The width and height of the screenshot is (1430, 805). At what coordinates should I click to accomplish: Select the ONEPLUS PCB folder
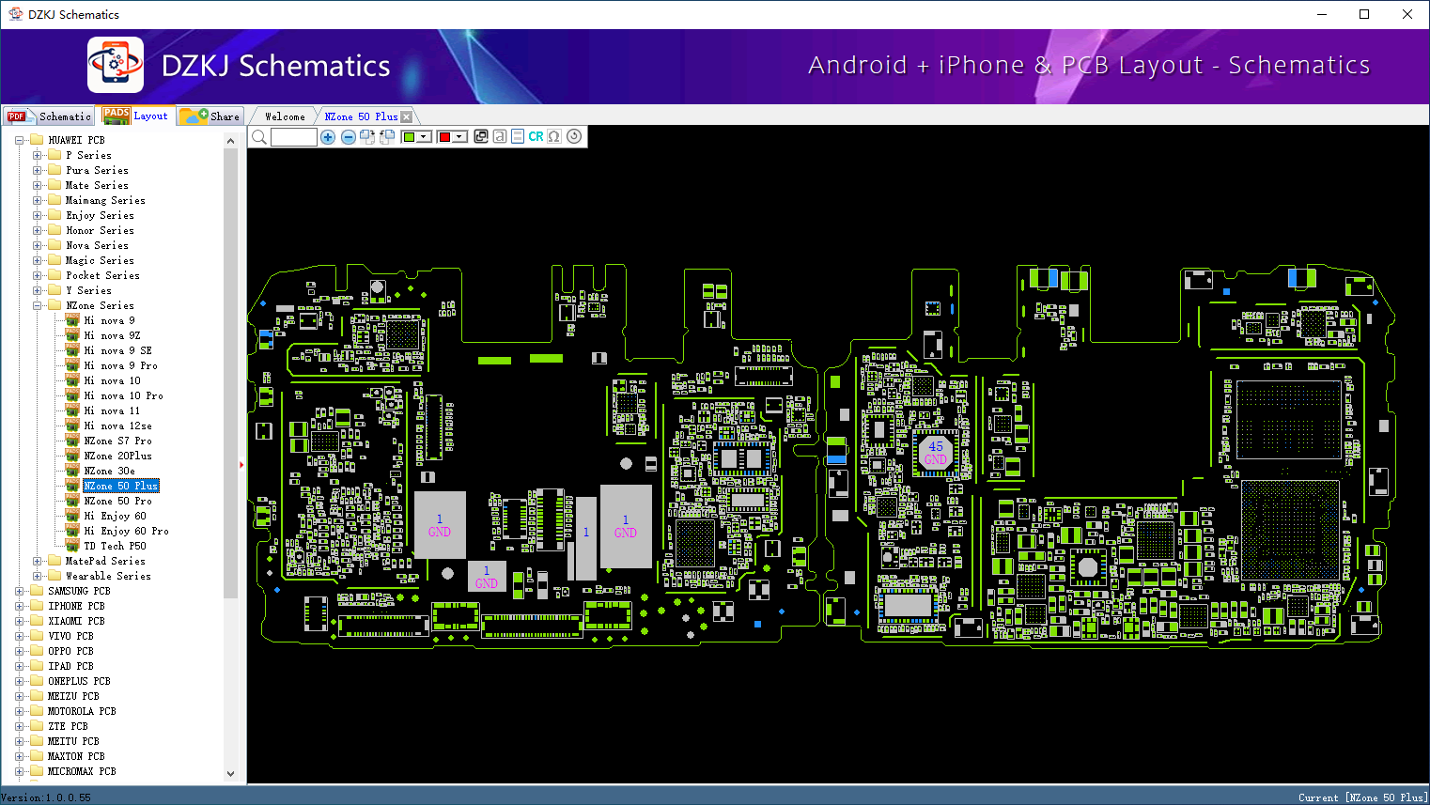click(x=79, y=681)
